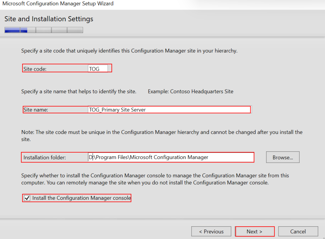
Task: Click the console installation description paragraph
Action: coord(155,179)
